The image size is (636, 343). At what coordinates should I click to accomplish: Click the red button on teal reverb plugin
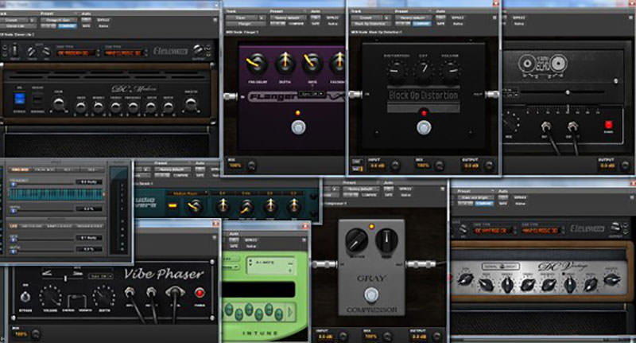click(173, 205)
